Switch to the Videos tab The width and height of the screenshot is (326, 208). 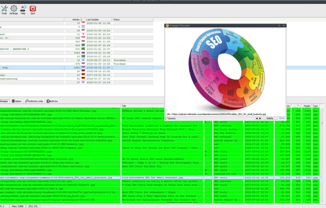17,101
